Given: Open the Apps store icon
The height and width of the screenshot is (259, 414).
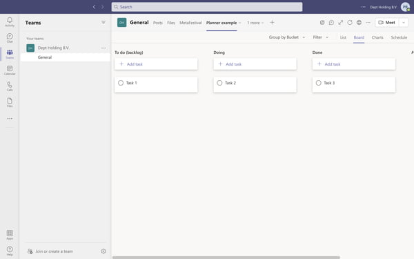Looking at the screenshot, I should tap(10, 234).
